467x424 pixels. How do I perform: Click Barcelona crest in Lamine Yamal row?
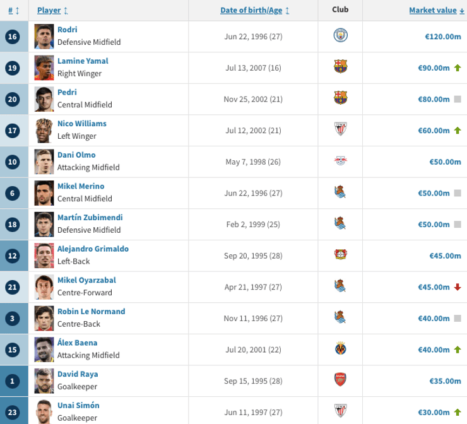click(x=340, y=68)
